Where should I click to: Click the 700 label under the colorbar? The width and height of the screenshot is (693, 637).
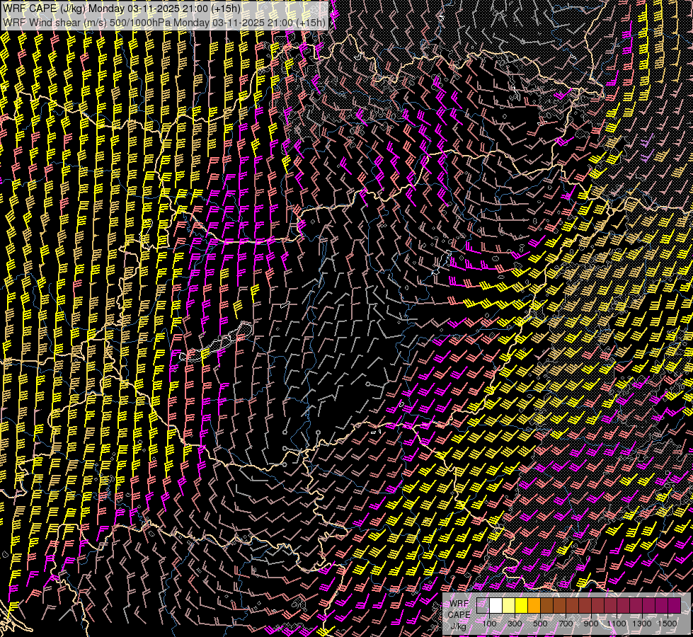point(566,623)
